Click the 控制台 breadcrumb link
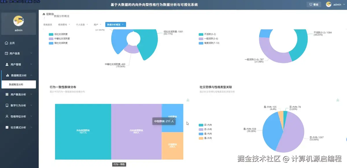 (x=50, y=14)
